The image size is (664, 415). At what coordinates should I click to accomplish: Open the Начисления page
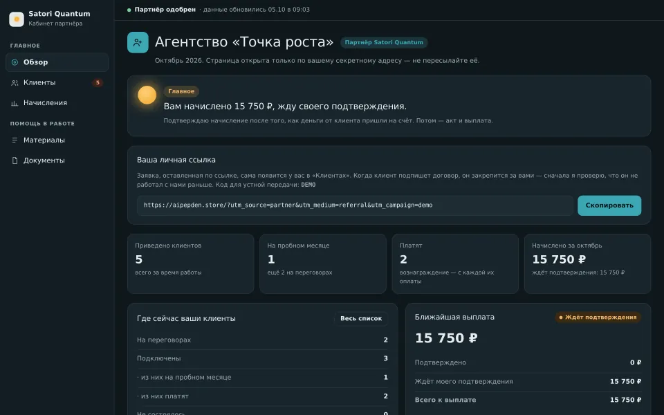point(57,103)
